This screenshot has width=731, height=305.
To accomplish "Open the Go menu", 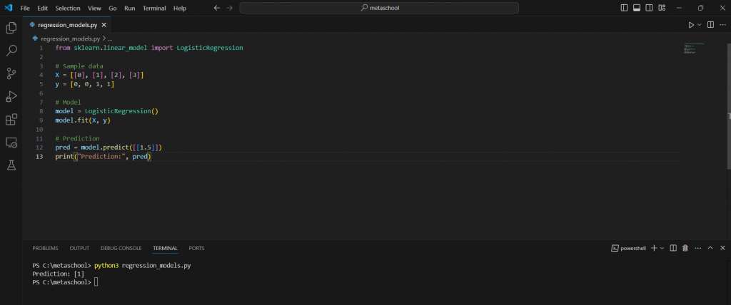I will coord(113,8).
